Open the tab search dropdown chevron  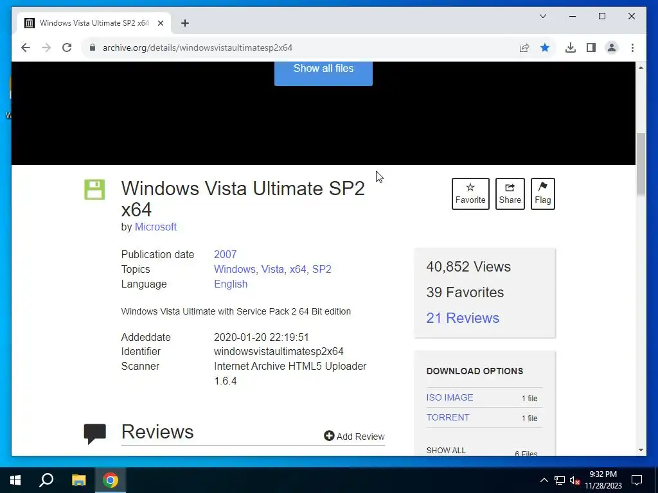click(542, 16)
